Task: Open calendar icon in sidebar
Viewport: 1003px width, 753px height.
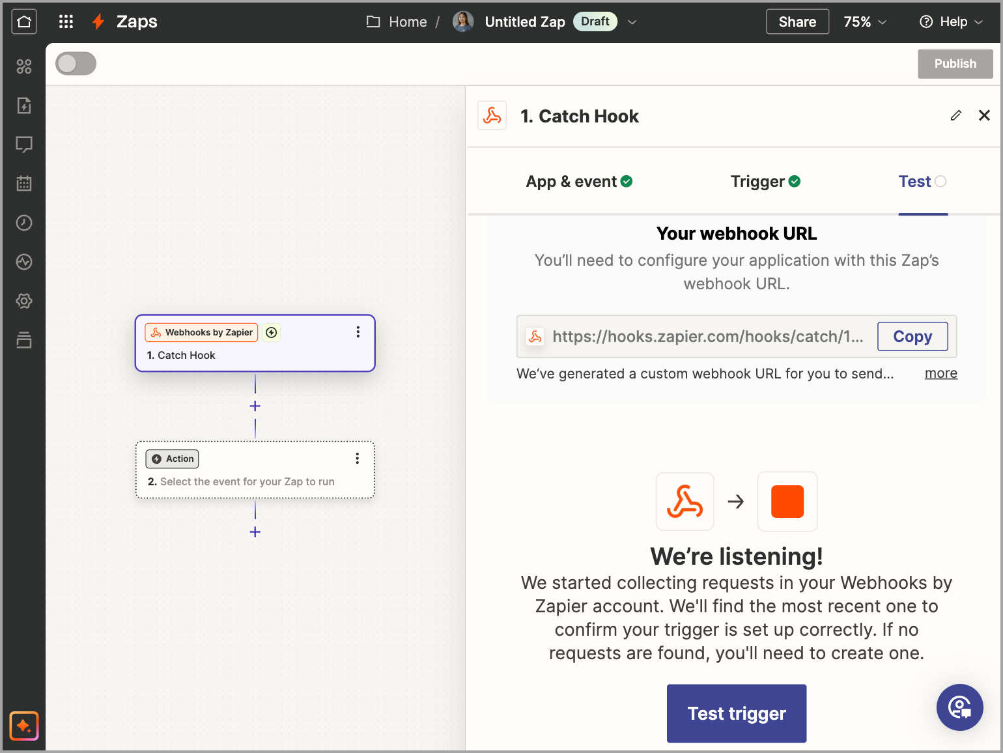Action: coord(24,184)
